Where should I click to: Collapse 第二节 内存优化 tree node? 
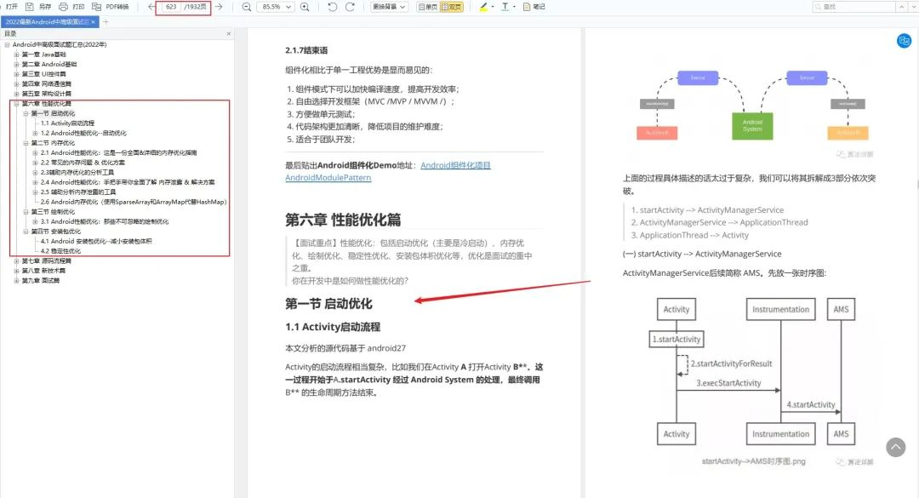[x=26, y=143]
